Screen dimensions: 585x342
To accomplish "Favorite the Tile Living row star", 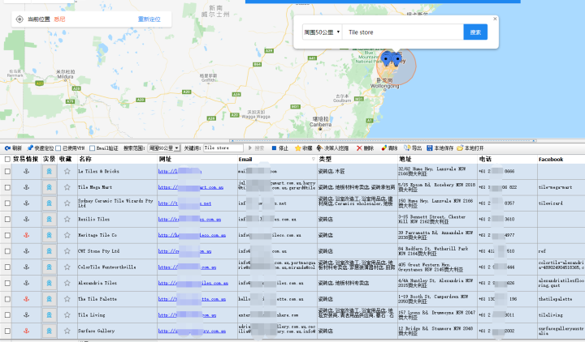I will (67, 314).
